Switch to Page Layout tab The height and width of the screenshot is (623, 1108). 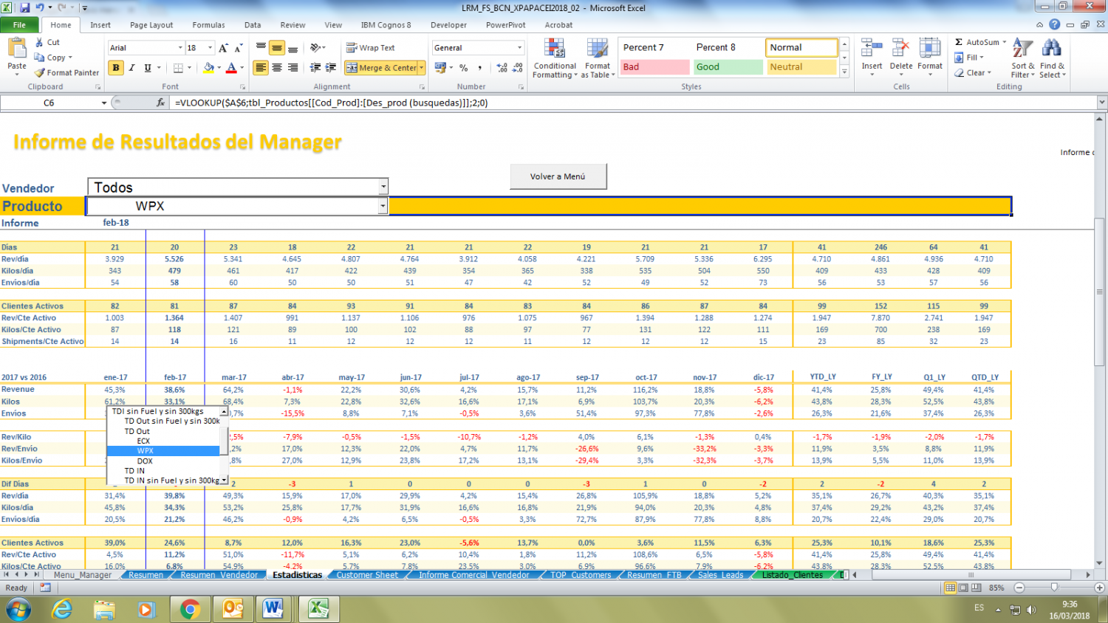(151, 25)
